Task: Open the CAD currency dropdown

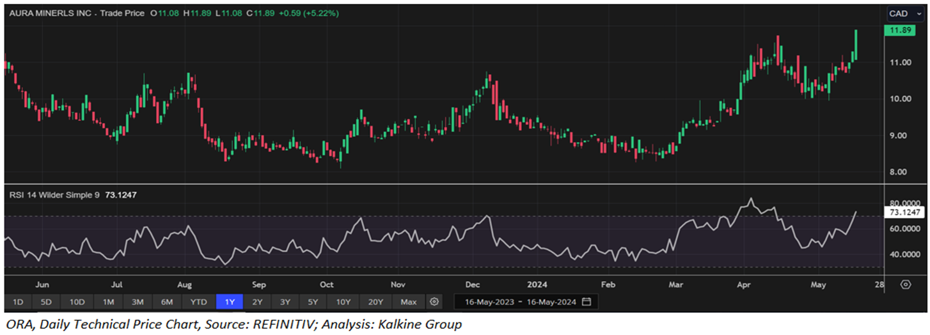Action: click(906, 13)
